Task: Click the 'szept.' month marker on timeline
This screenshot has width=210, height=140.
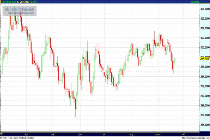Action: click(x=157, y=134)
